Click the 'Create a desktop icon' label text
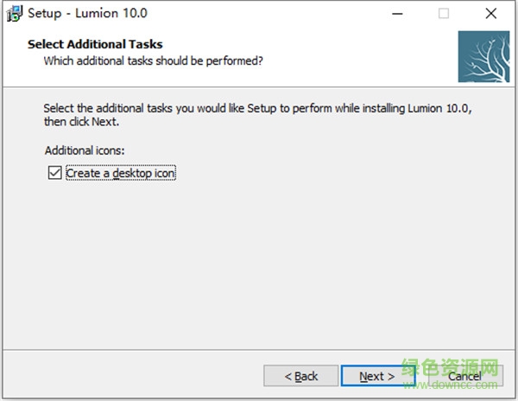Screen dimensions: 518x401 coord(121,173)
